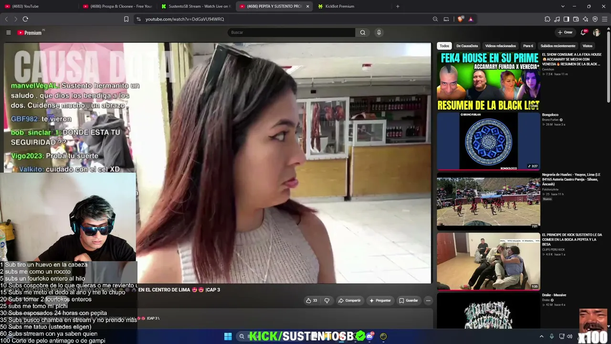Viewport: 611px width, 344px height.
Task: Click the YouTube search magnifier button
Action: [x=363, y=32]
